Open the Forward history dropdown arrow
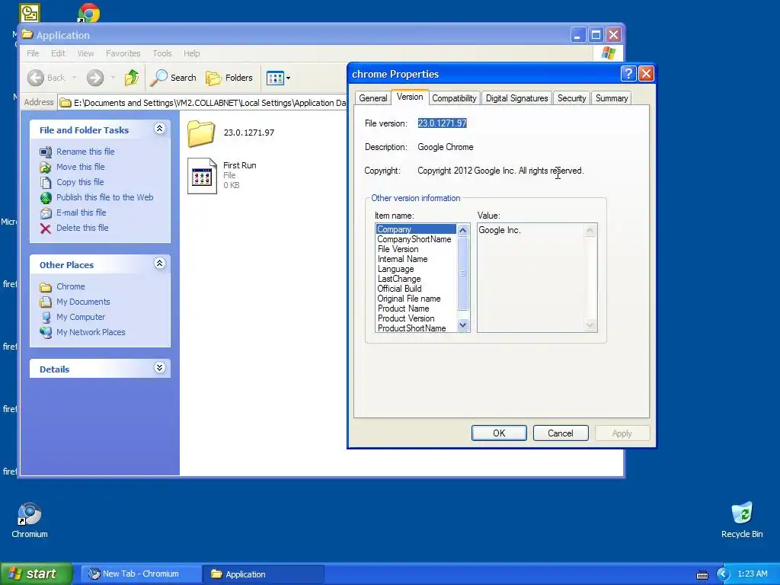 (x=113, y=78)
